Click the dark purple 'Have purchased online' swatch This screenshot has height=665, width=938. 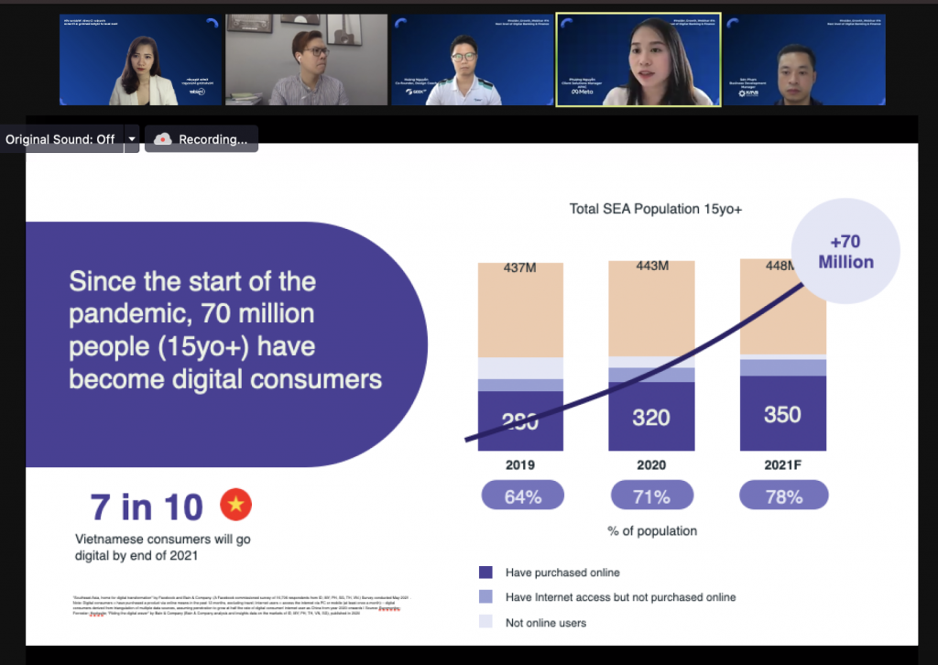(x=485, y=572)
